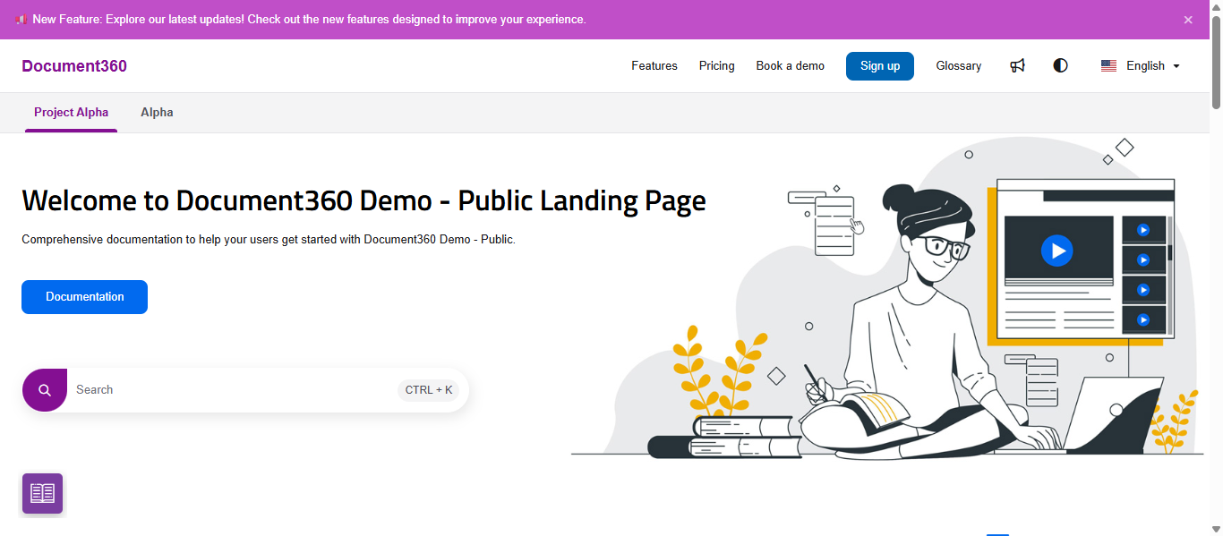This screenshot has height=536, width=1223.
Task: Click the New Feature banner message text
Action: [309, 20]
